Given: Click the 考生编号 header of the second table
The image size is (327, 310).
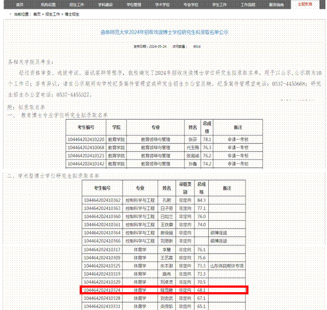Looking at the screenshot, I should [102, 188].
